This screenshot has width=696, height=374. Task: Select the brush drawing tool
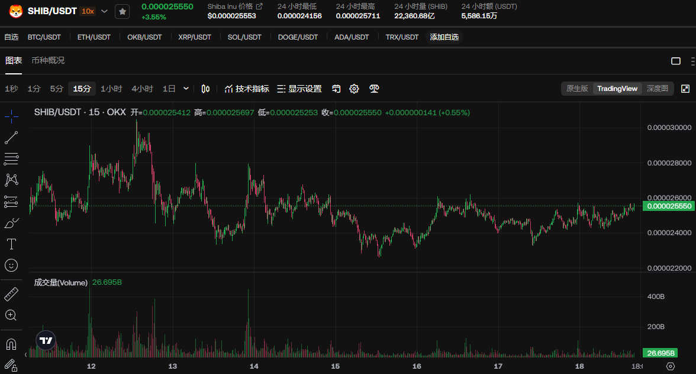(x=11, y=223)
